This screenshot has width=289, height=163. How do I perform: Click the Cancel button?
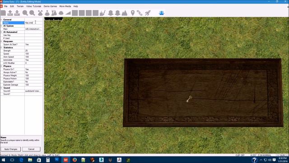point(31,149)
